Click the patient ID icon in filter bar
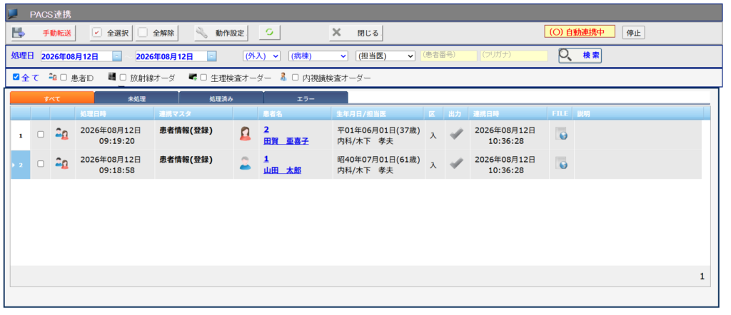Image resolution: width=731 pixels, height=315 pixels. 53,77
